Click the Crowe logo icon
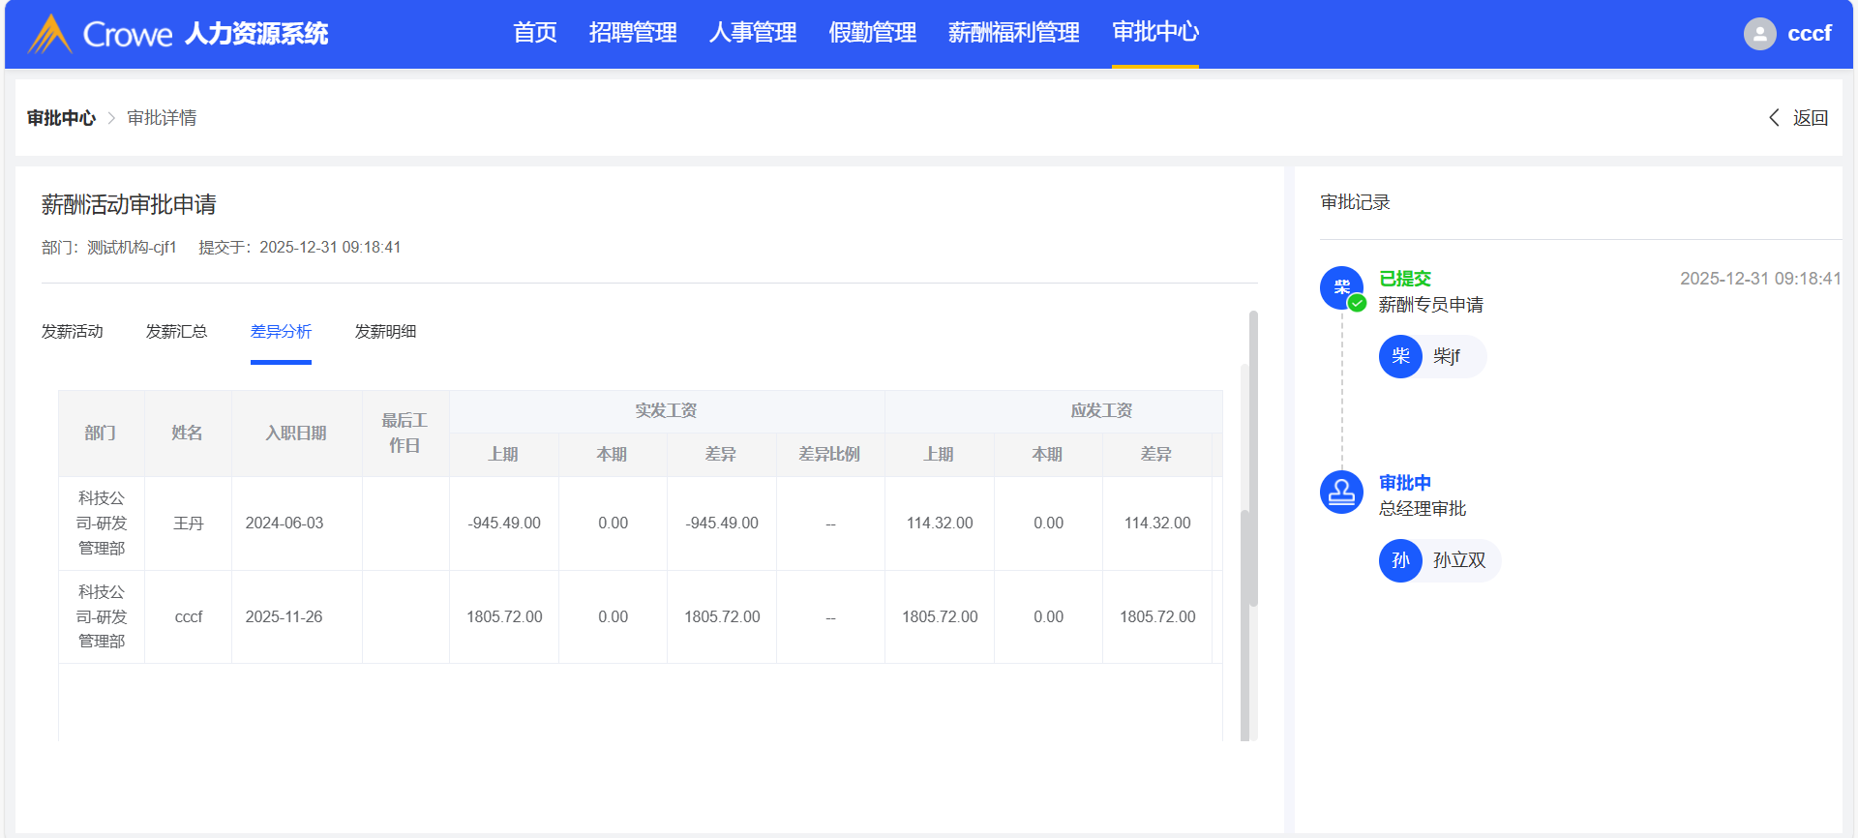The height and width of the screenshot is (838, 1858). point(49,34)
